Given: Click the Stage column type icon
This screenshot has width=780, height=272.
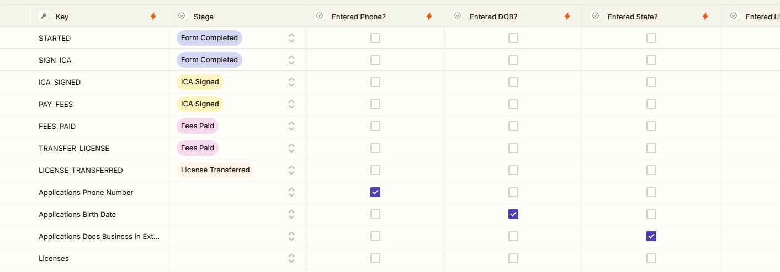Looking at the screenshot, I should [x=182, y=17].
